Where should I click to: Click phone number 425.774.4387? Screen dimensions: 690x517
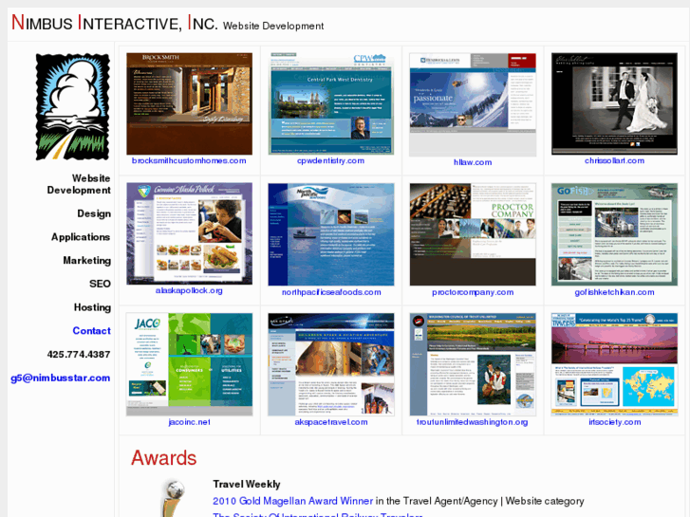tap(79, 354)
